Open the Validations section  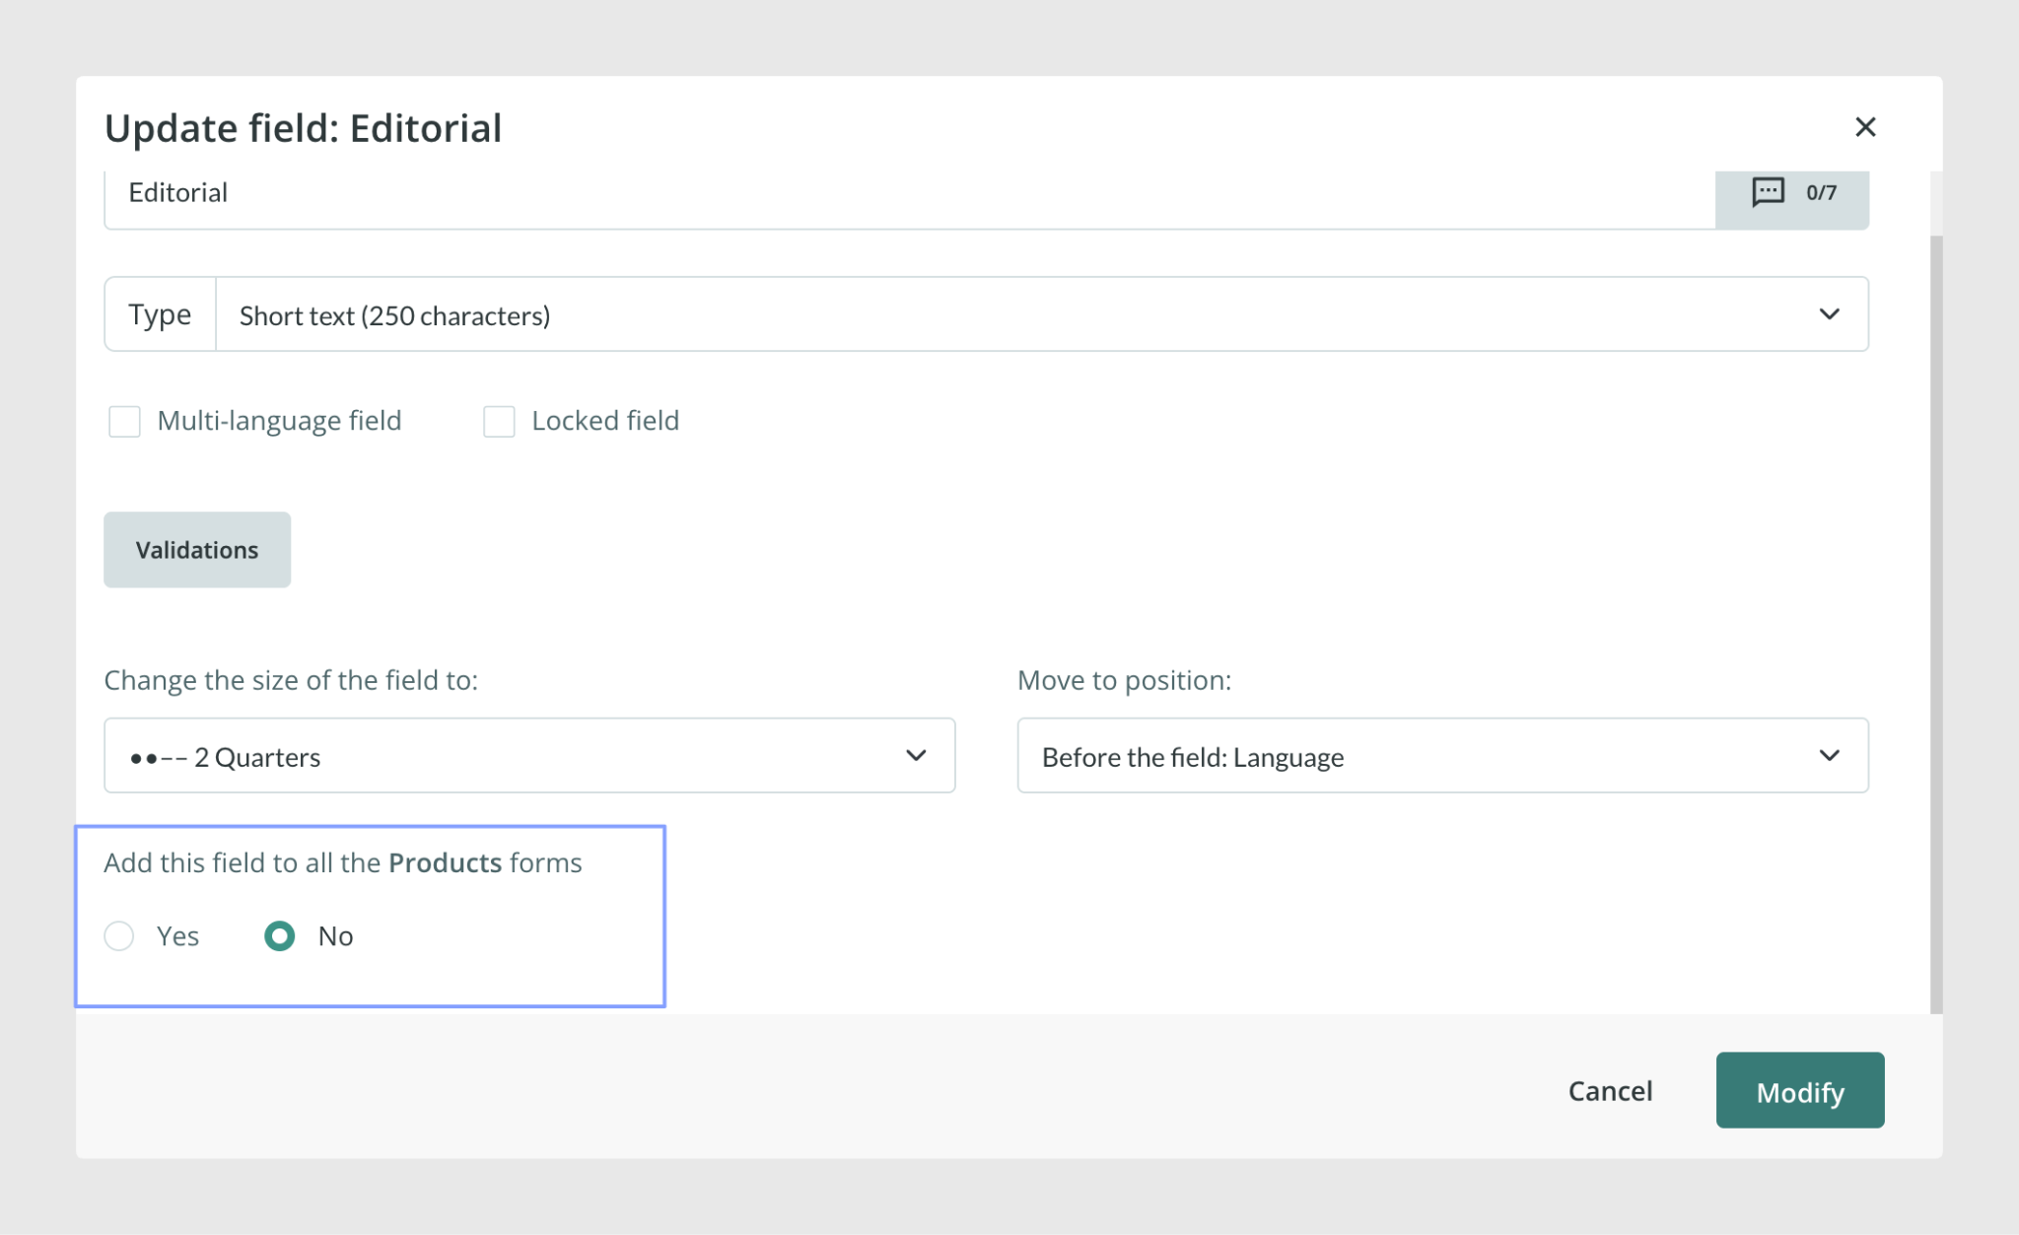[x=197, y=550]
